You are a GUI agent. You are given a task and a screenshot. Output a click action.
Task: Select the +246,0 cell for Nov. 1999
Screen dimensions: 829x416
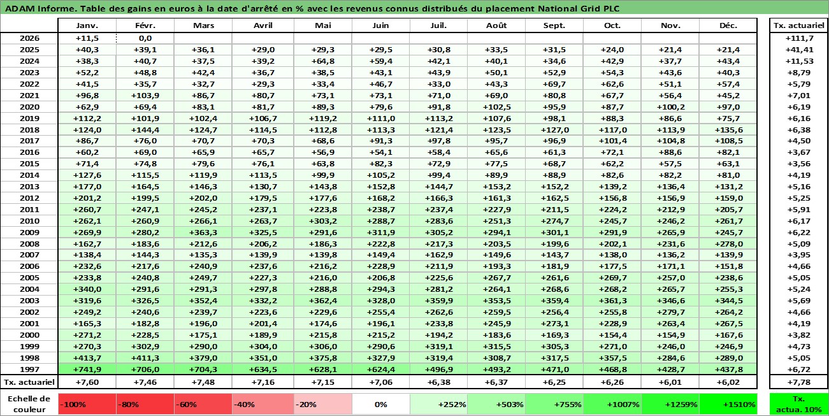point(670,347)
